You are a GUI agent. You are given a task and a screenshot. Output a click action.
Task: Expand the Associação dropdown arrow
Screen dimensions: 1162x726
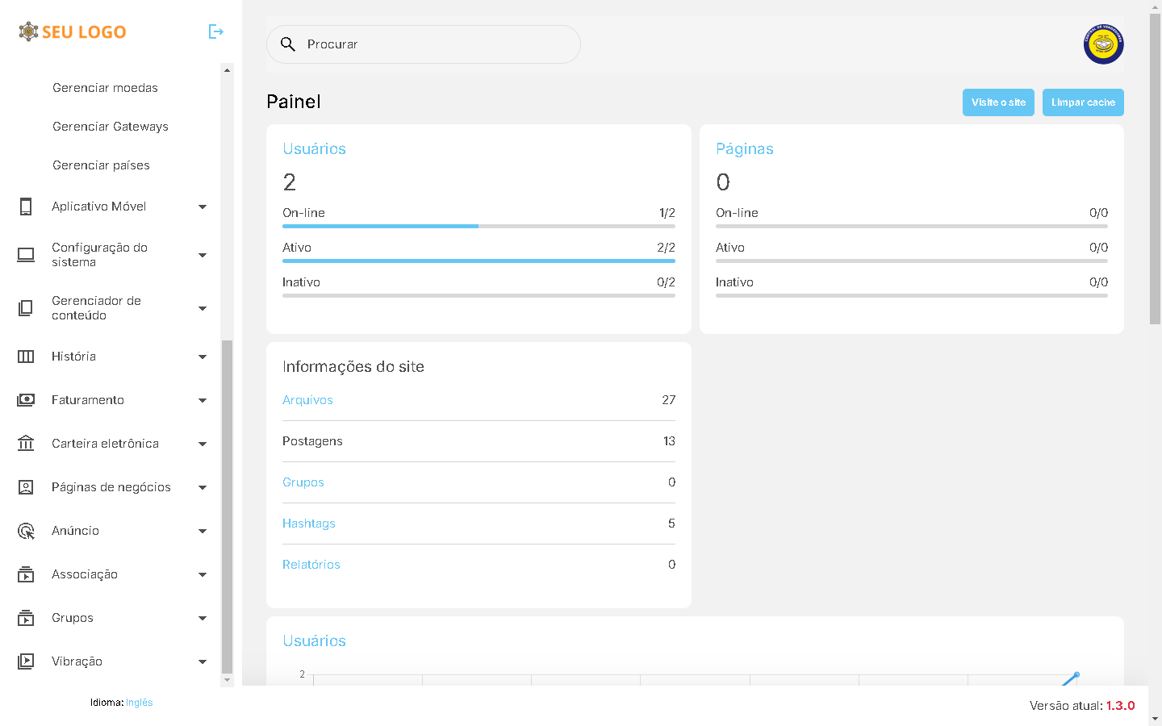[203, 574]
